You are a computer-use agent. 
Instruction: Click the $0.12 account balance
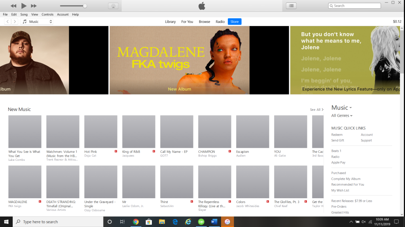(397, 22)
